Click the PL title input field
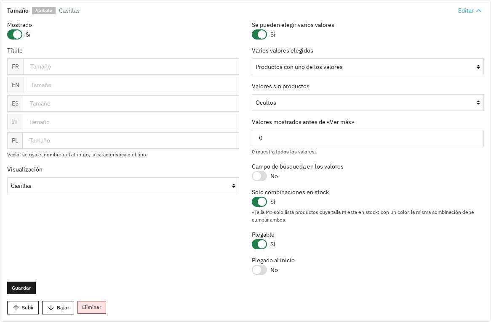Image resolution: width=491 pixels, height=322 pixels. [131, 141]
